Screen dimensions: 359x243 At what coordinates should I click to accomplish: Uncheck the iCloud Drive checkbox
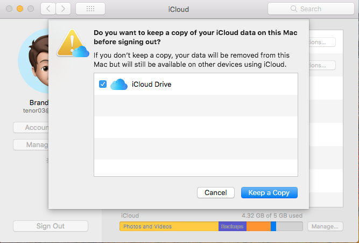pos(103,84)
